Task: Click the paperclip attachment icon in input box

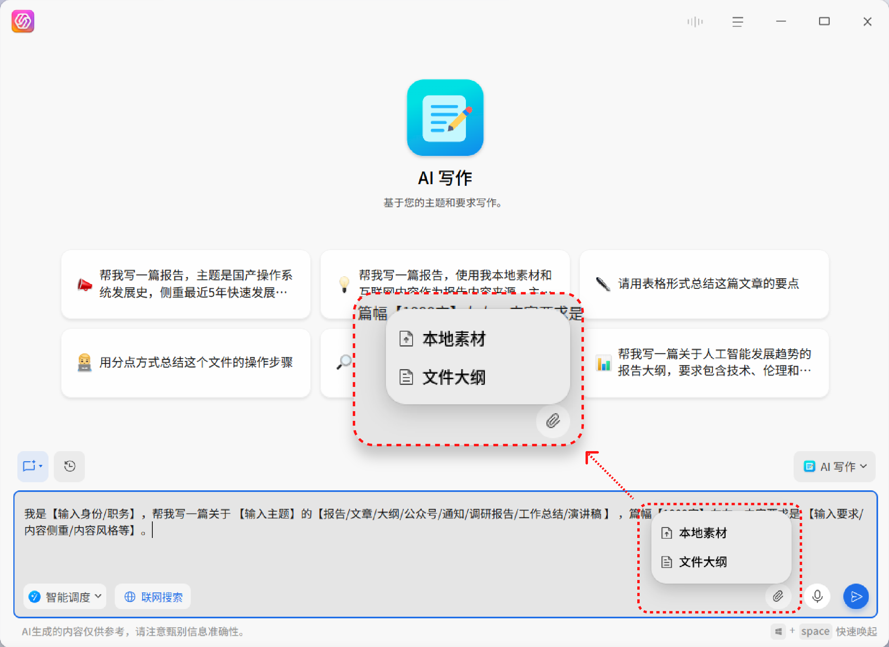Action: [x=778, y=597]
